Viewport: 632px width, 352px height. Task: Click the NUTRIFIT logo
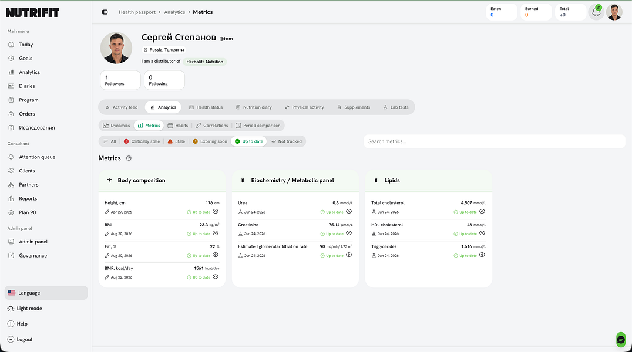click(x=33, y=13)
